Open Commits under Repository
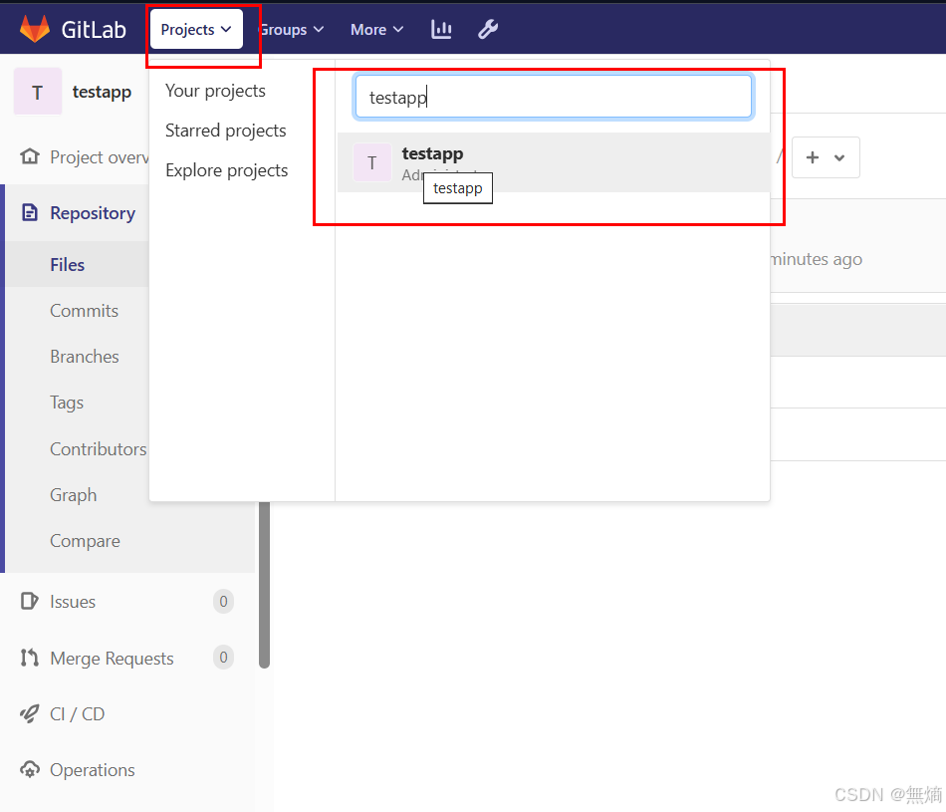This screenshot has height=812, width=946. (85, 310)
